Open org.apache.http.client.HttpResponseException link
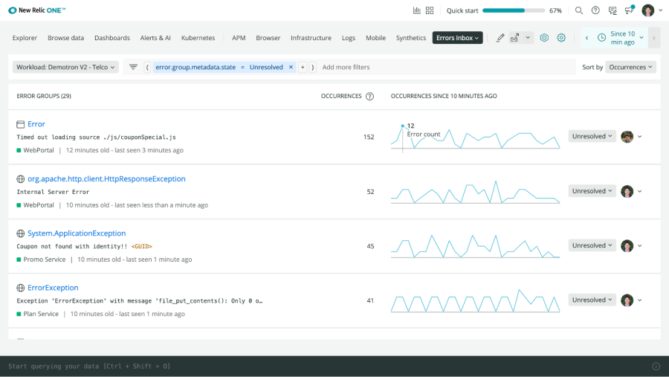 (106, 179)
